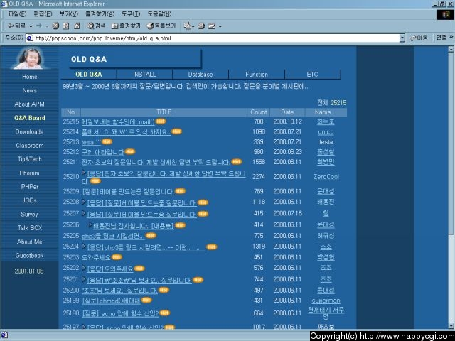This screenshot has height=341, width=455.
Task: Go to the browser Home page icon
Action: (77, 26)
